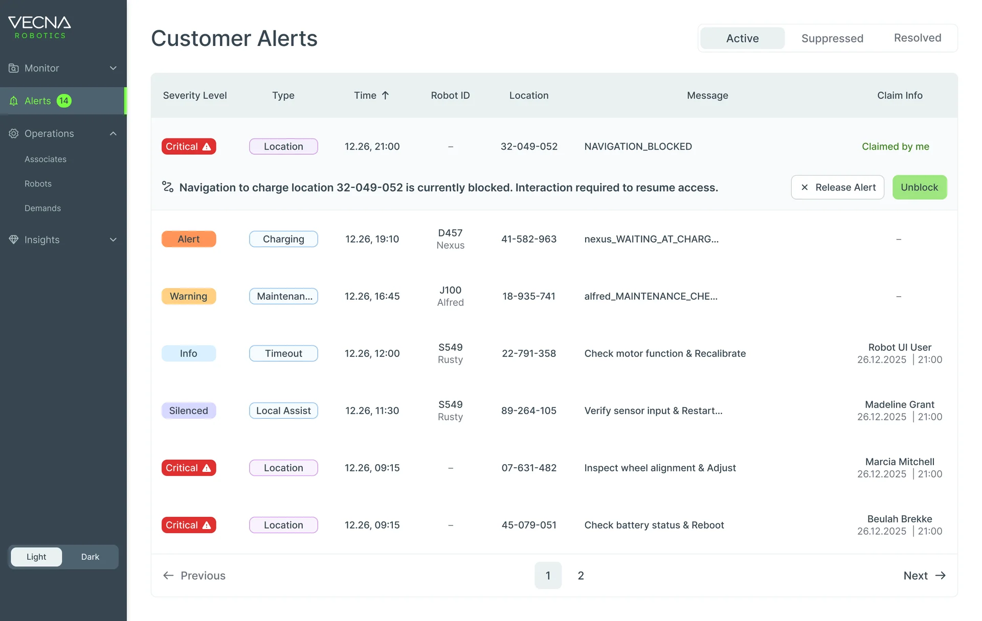This screenshot has width=982, height=621.
Task: Click the warning triangle on the 45-079-051 Critical badge
Action: (x=207, y=525)
